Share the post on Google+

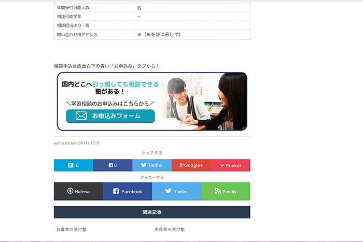click(x=191, y=165)
